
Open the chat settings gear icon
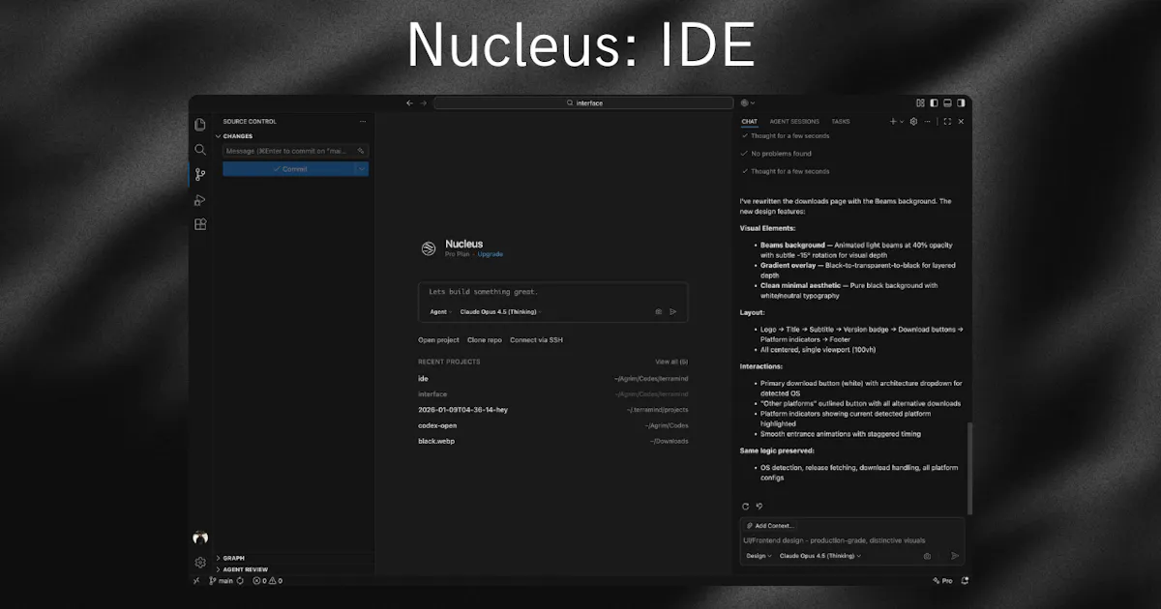tap(913, 122)
